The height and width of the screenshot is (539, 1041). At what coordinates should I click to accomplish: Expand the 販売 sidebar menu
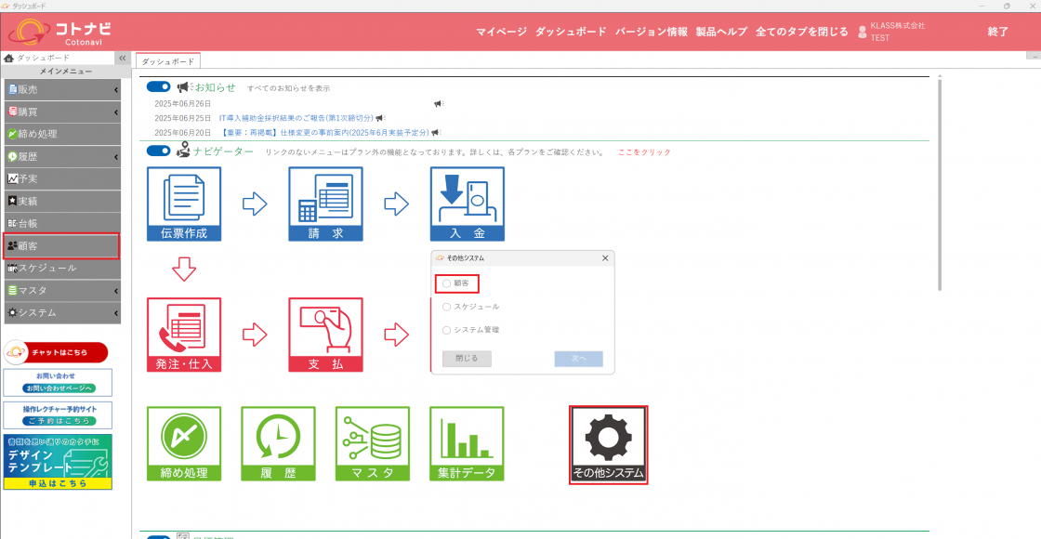(61, 90)
